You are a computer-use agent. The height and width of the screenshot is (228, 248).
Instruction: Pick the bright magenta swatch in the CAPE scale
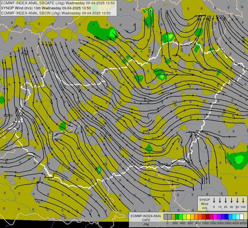point(215,217)
